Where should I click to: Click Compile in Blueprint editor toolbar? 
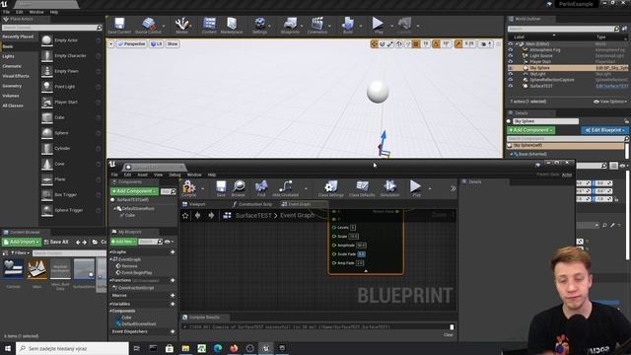[188, 188]
